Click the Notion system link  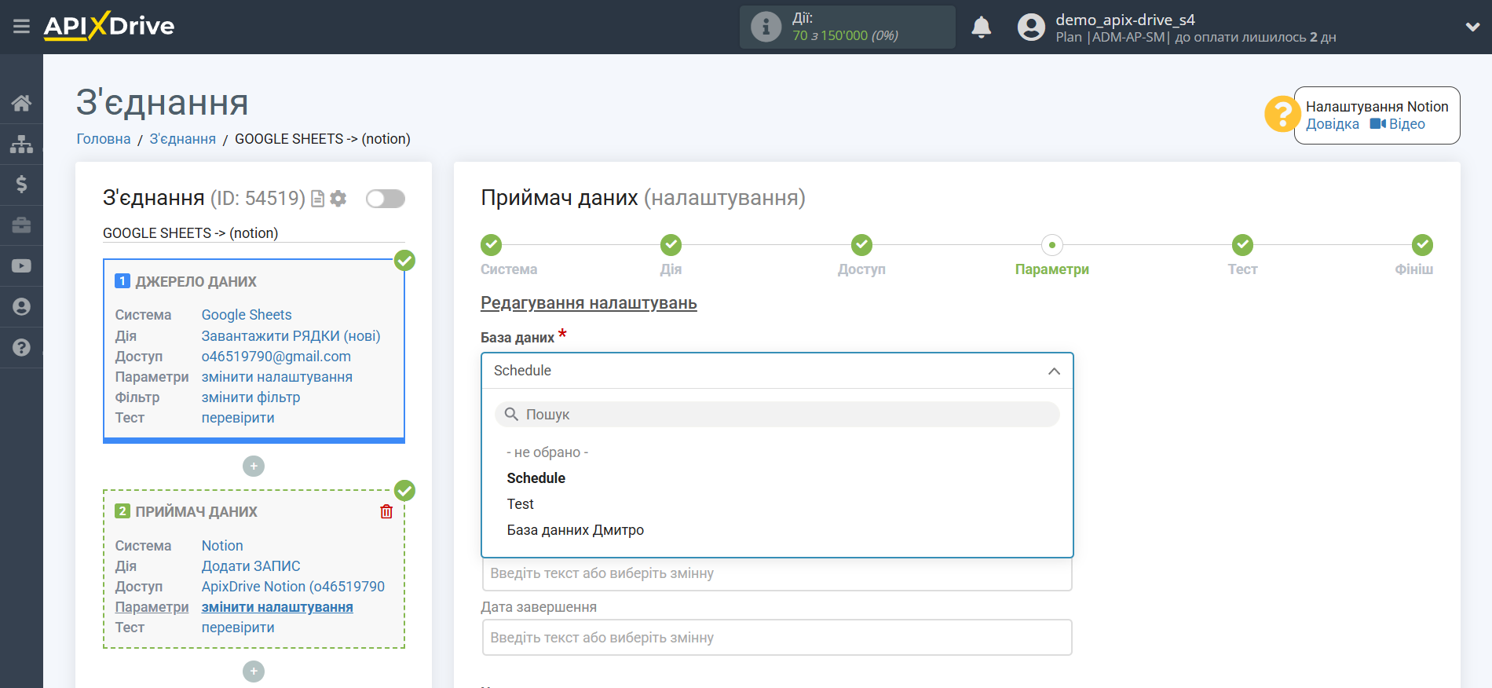222,546
